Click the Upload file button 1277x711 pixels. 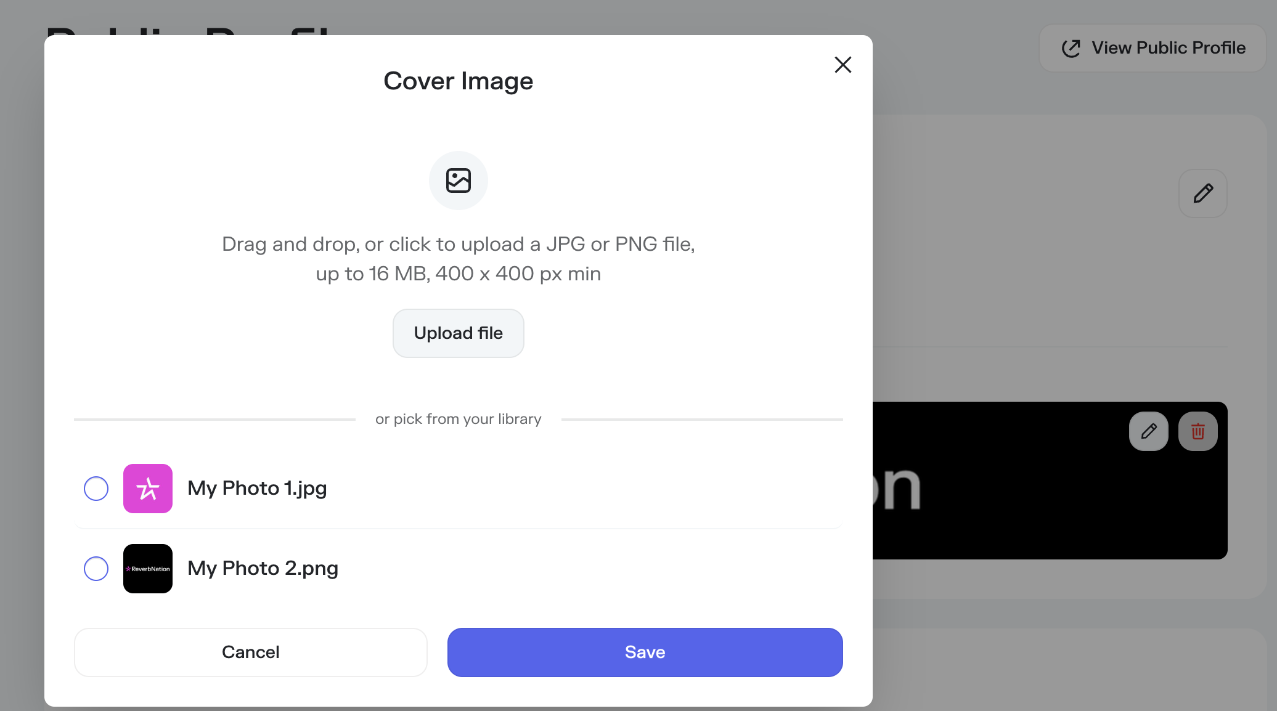[459, 333]
